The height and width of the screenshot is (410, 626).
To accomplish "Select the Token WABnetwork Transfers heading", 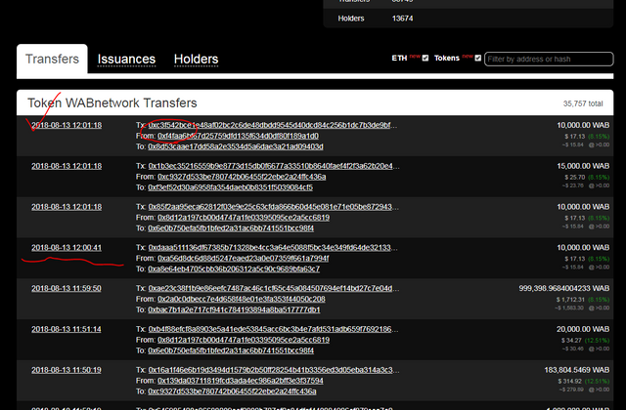I will pos(112,102).
